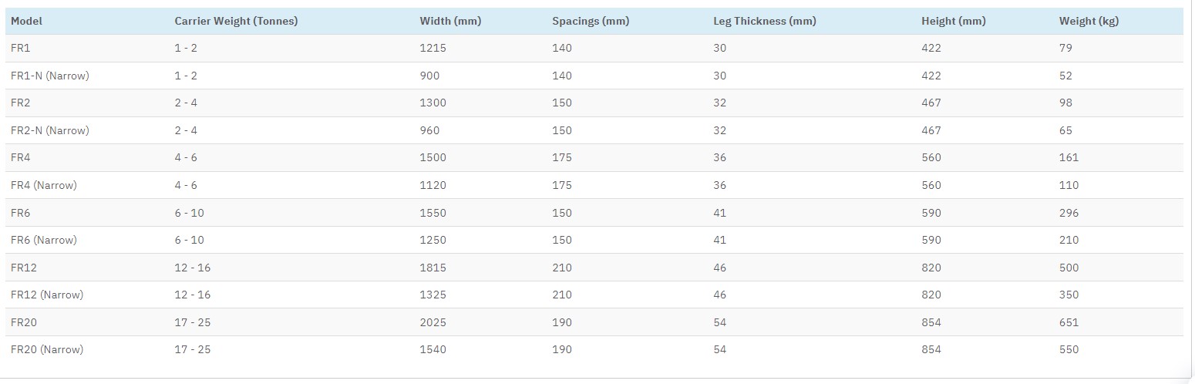The width and height of the screenshot is (1195, 384).
Task: Click the Model column header
Action: tap(26, 21)
